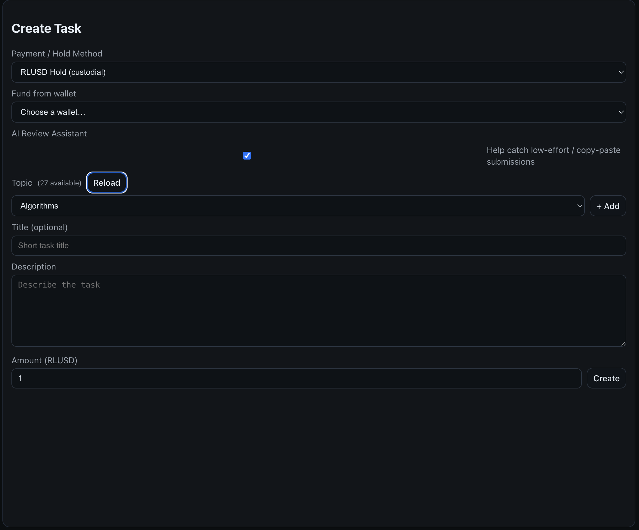The width and height of the screenshot is (639, 530).
Task: Click the chevron arrow on Payment method select
Action: [621, 72]
